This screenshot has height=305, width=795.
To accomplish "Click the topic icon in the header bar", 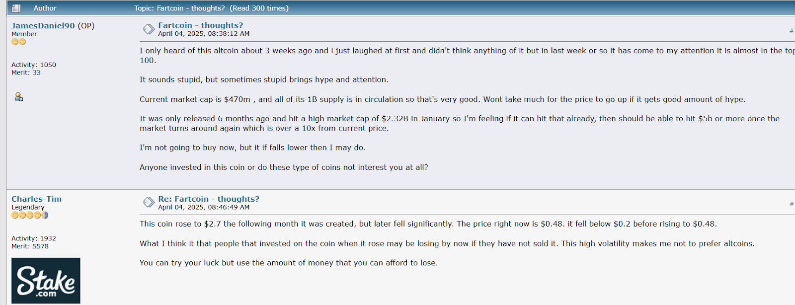I will [16, 8].
